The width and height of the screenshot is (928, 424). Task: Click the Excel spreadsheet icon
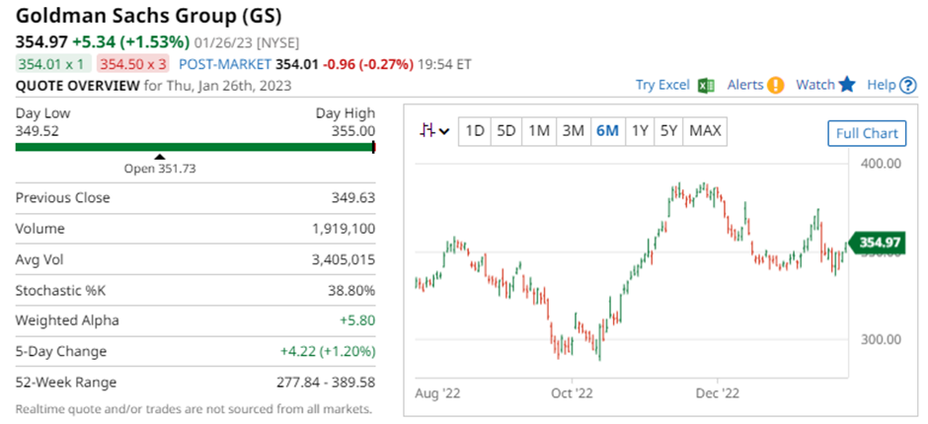(x=706, y=85)
